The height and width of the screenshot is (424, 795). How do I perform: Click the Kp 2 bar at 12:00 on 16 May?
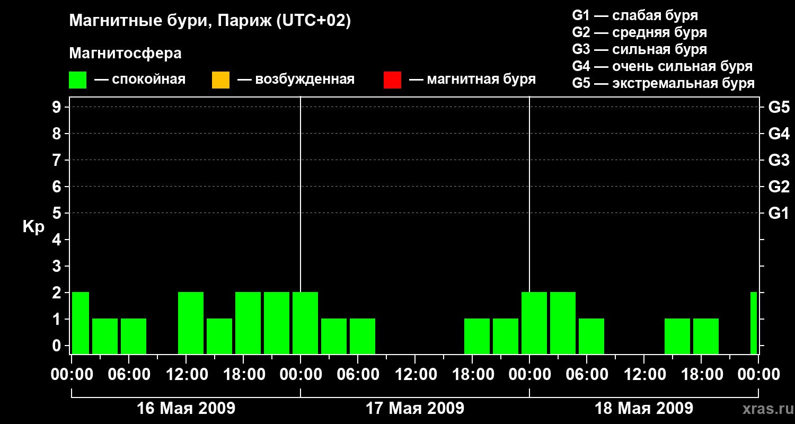[191, 323]
